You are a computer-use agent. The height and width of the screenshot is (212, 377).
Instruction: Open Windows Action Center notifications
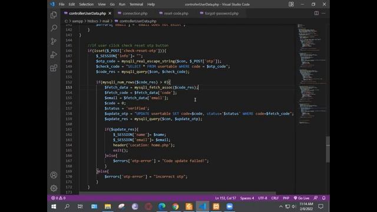(x=320, y=206)
